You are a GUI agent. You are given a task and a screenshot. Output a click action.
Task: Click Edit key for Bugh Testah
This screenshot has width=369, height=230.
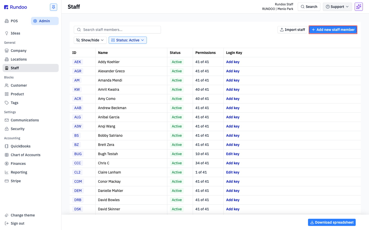233,154
